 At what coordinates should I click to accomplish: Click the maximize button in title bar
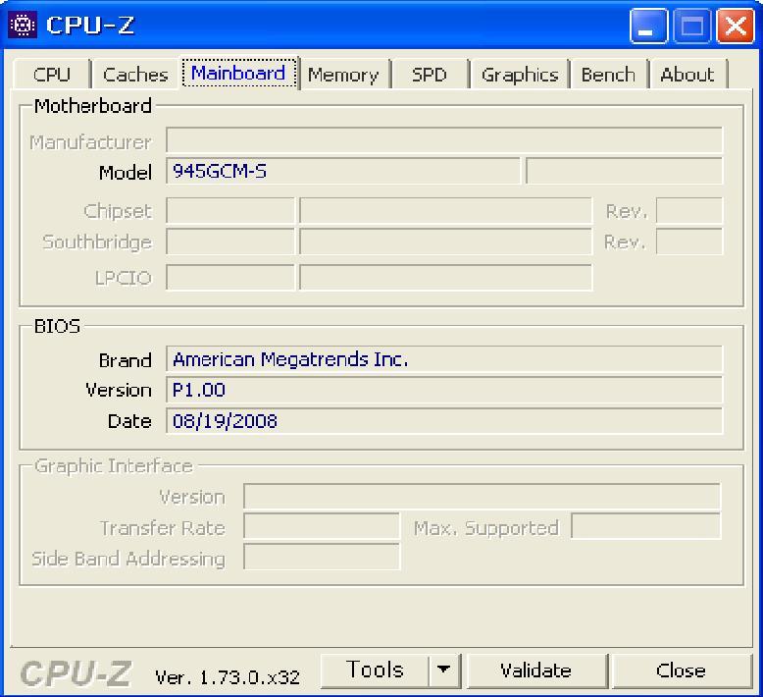tap(690, 26)
